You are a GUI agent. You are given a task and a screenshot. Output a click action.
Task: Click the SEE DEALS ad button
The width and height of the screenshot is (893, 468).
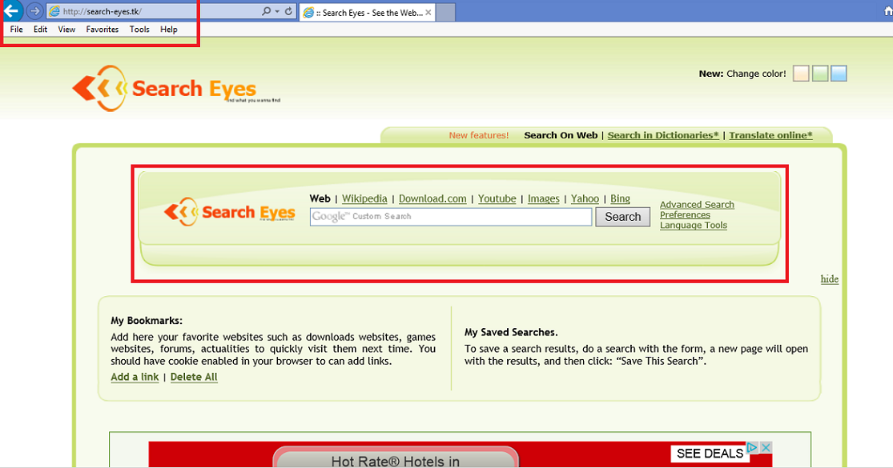pyautogui.click(x=710, y=454)
